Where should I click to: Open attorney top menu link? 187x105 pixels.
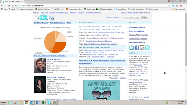[73, 13]
